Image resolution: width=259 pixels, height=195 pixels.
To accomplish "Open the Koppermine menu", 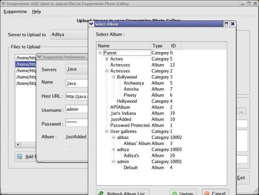I will [15, 11].
